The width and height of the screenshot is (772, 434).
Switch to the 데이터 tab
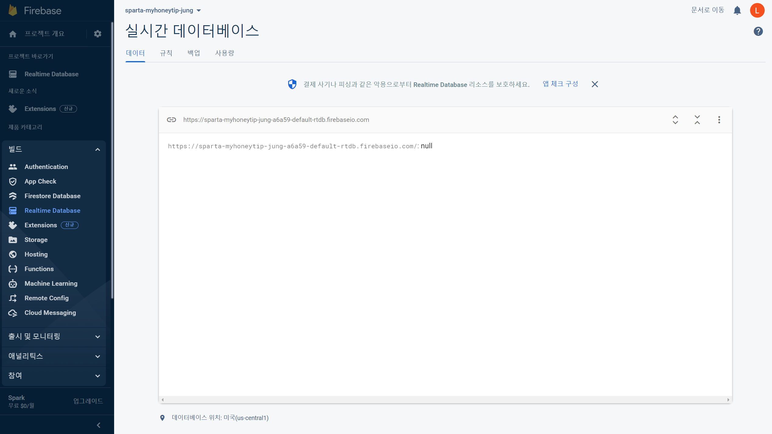[135, 53]
